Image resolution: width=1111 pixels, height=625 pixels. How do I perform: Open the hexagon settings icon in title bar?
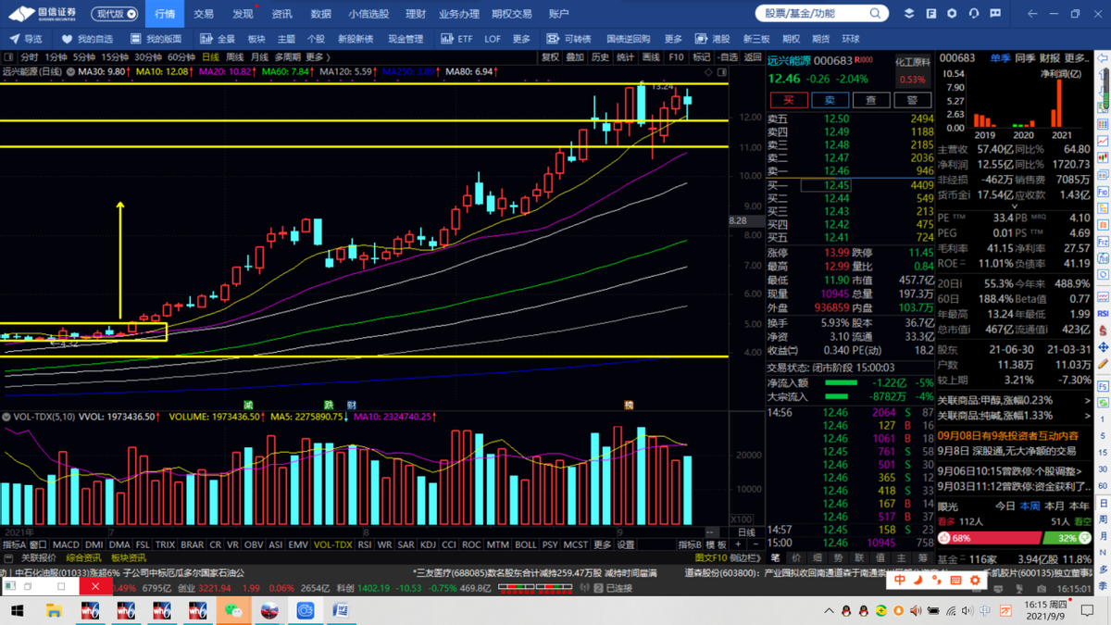coord(952,14)
